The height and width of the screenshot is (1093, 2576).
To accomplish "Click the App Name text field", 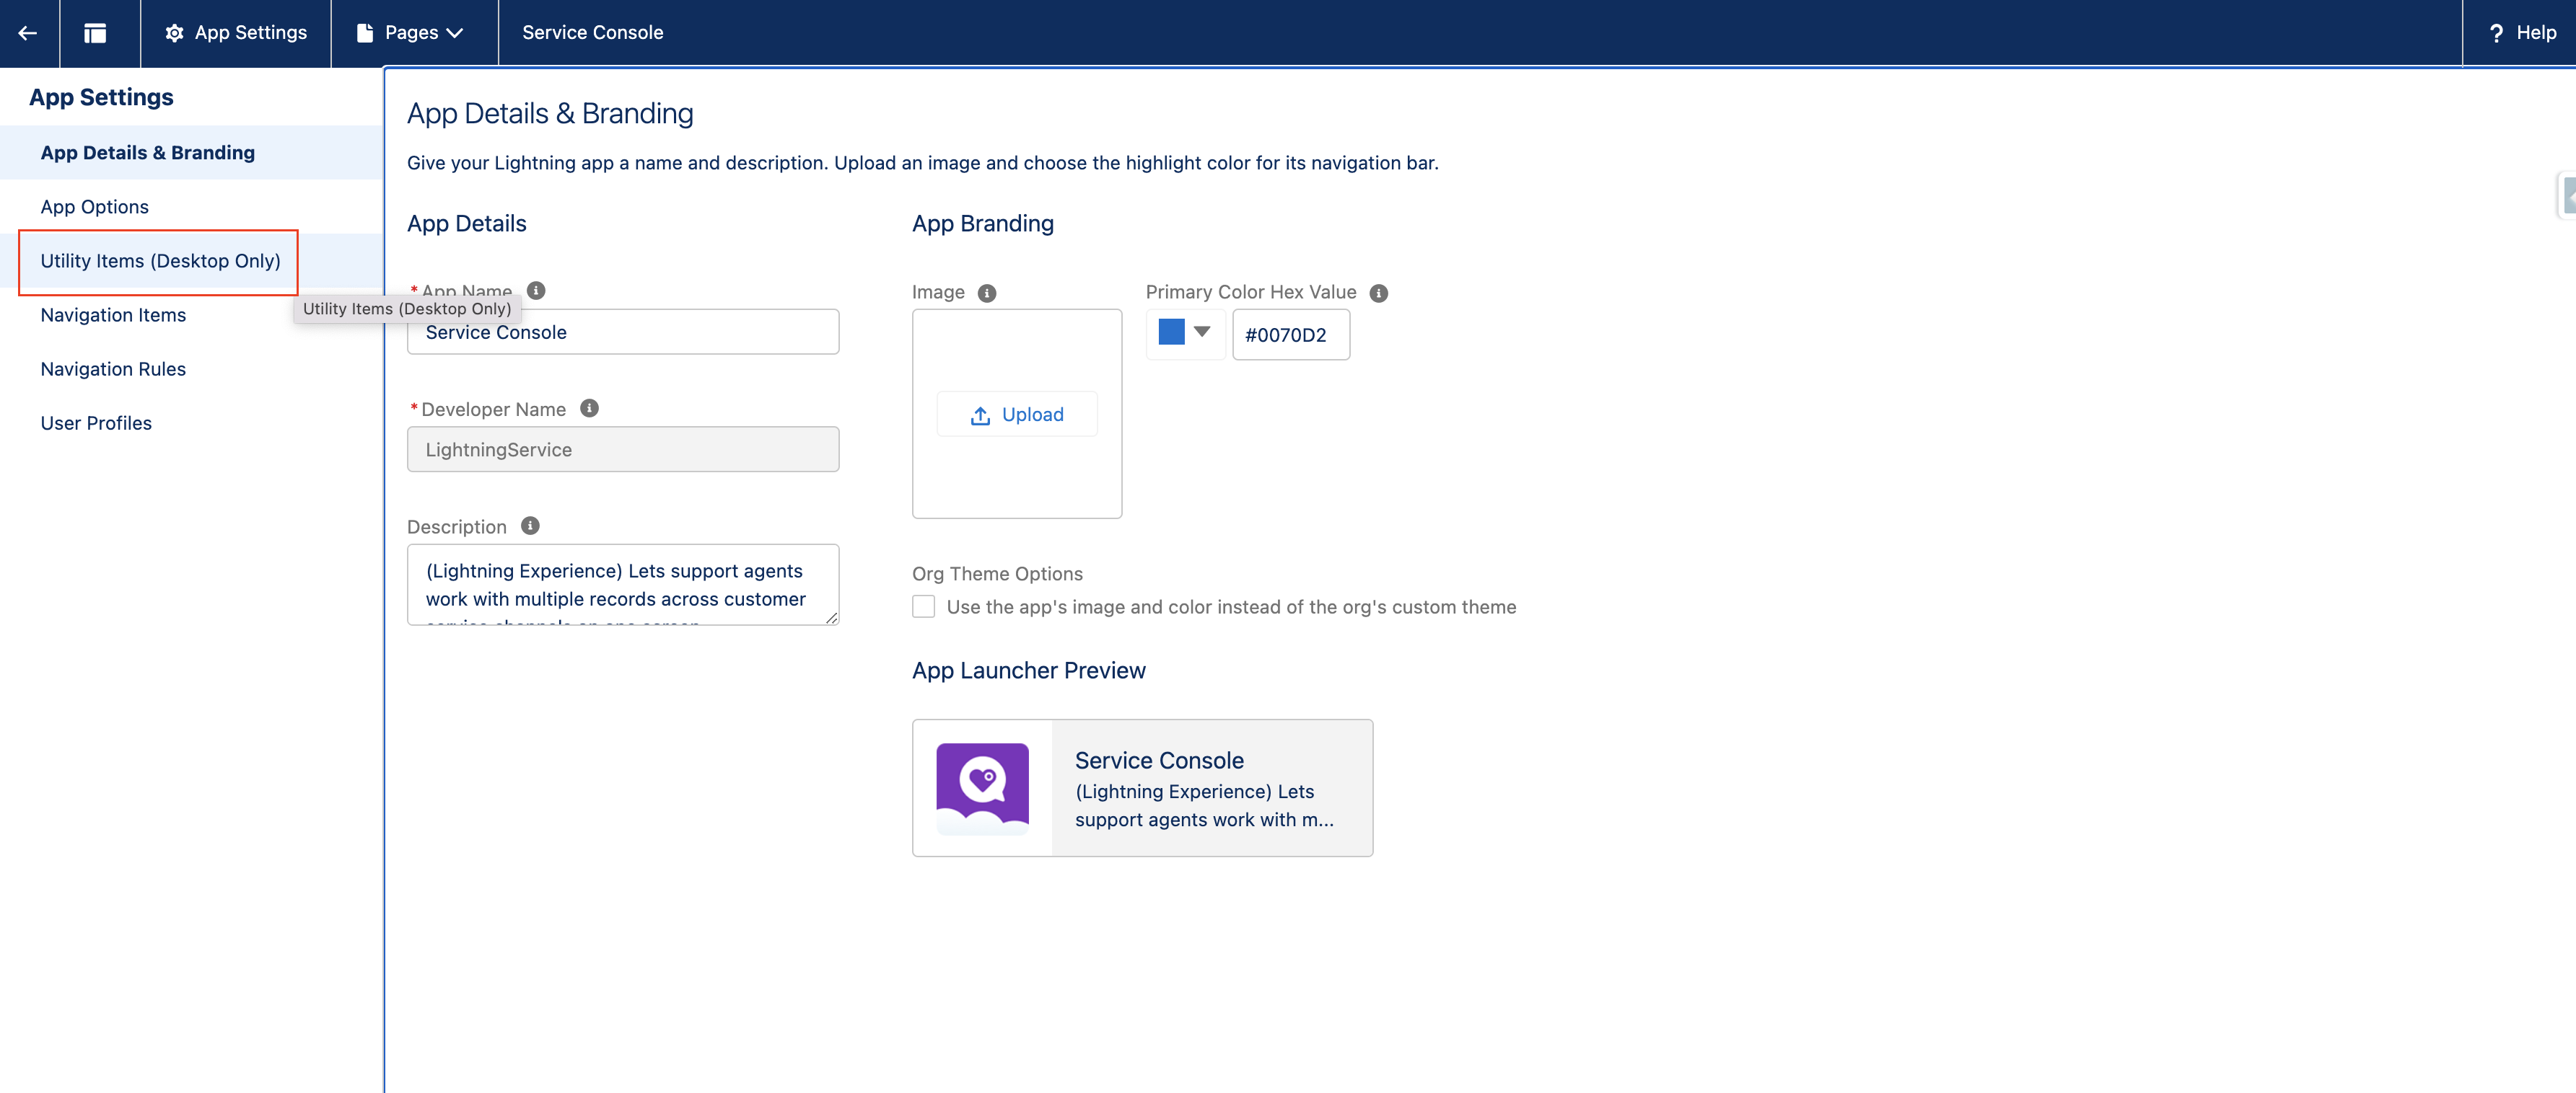I will coord(623,332).
